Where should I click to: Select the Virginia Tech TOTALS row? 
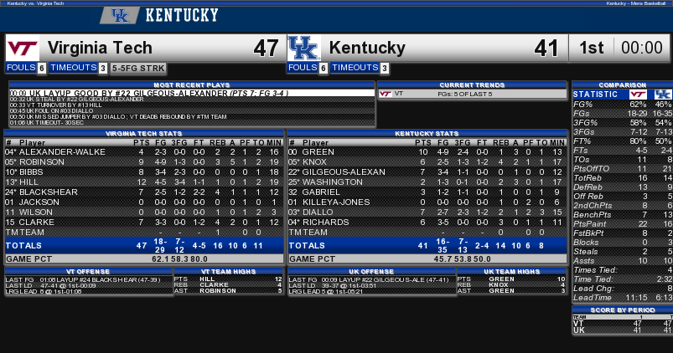coord(144,245)
